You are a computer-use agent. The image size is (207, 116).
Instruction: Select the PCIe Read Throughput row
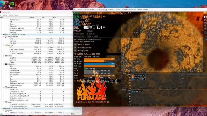pos(37,104)
